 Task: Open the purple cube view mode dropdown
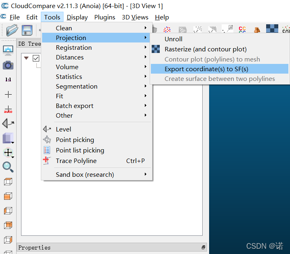click(x=8, y=138)
